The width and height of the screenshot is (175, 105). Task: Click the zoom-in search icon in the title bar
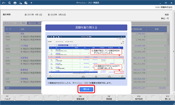click(4, 3)
